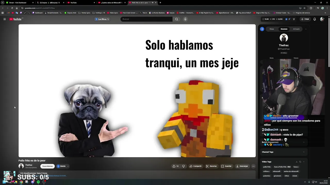330x185 pixels.
Task: Show more bookmarks overflow chevron
Action: tap(325, 13)
